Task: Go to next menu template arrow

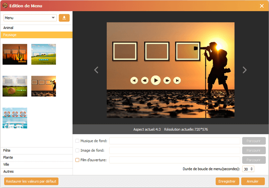Action: 244,70
